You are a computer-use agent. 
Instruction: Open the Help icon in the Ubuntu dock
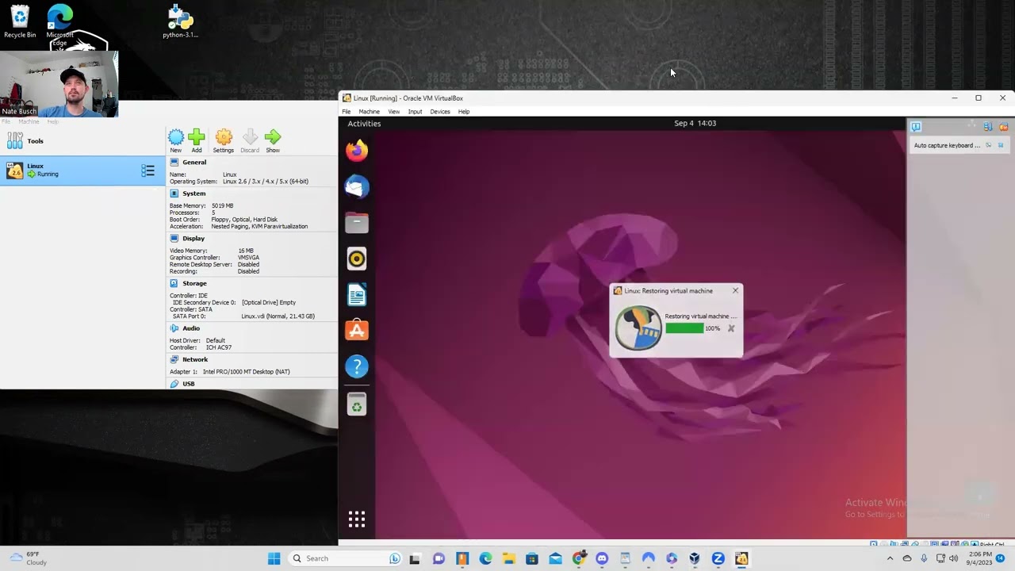[x=357, y=366]
